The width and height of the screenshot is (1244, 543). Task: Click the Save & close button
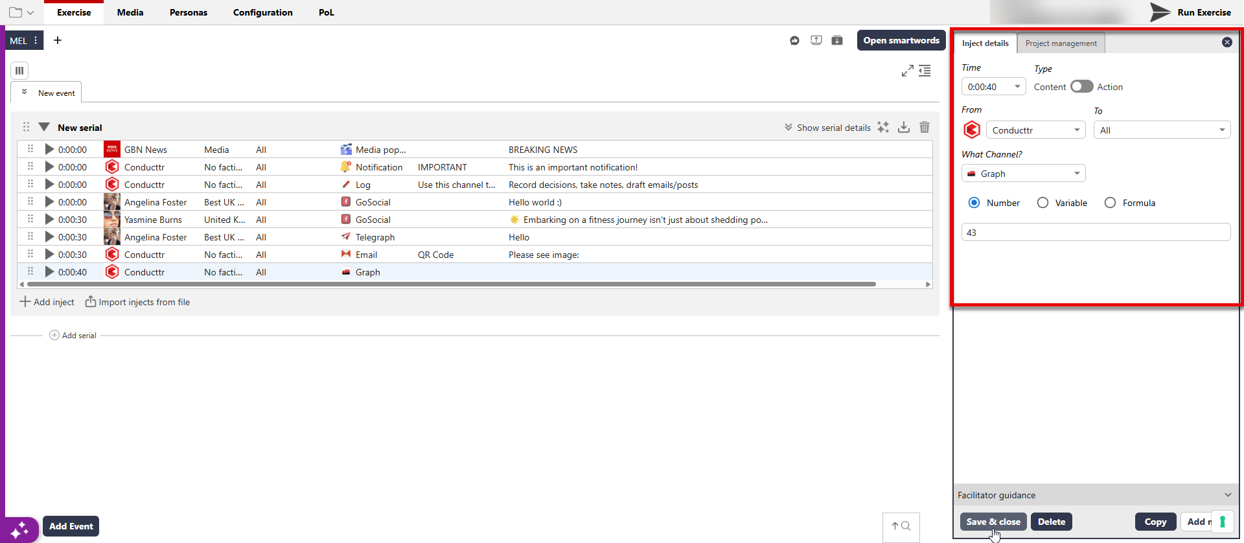coord(993,522)
